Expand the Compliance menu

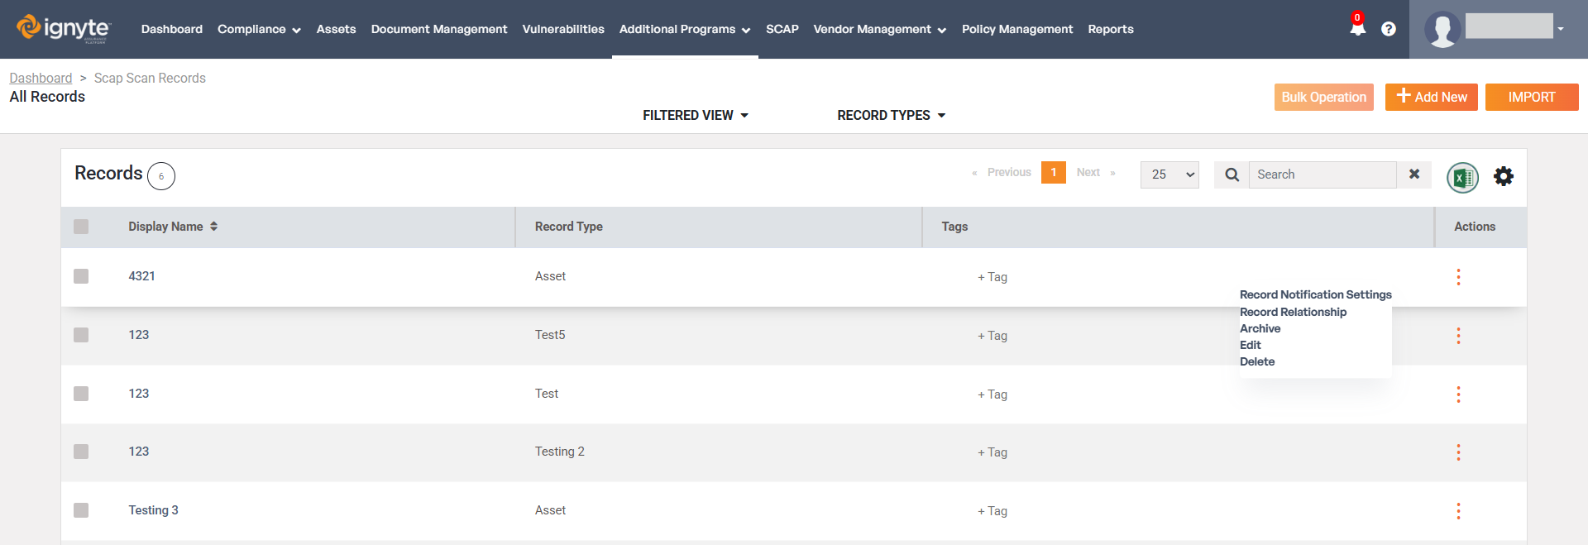(259, 29)
